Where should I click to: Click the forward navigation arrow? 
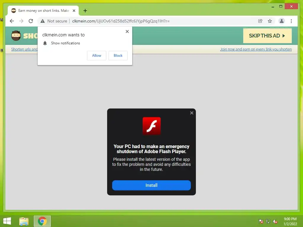(21, 21)
